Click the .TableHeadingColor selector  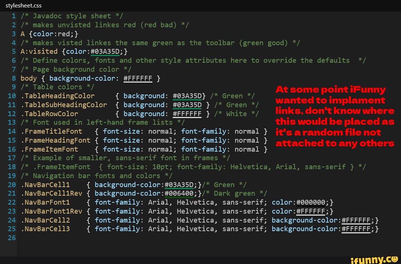pyautogui.click(x=58, y=96)
